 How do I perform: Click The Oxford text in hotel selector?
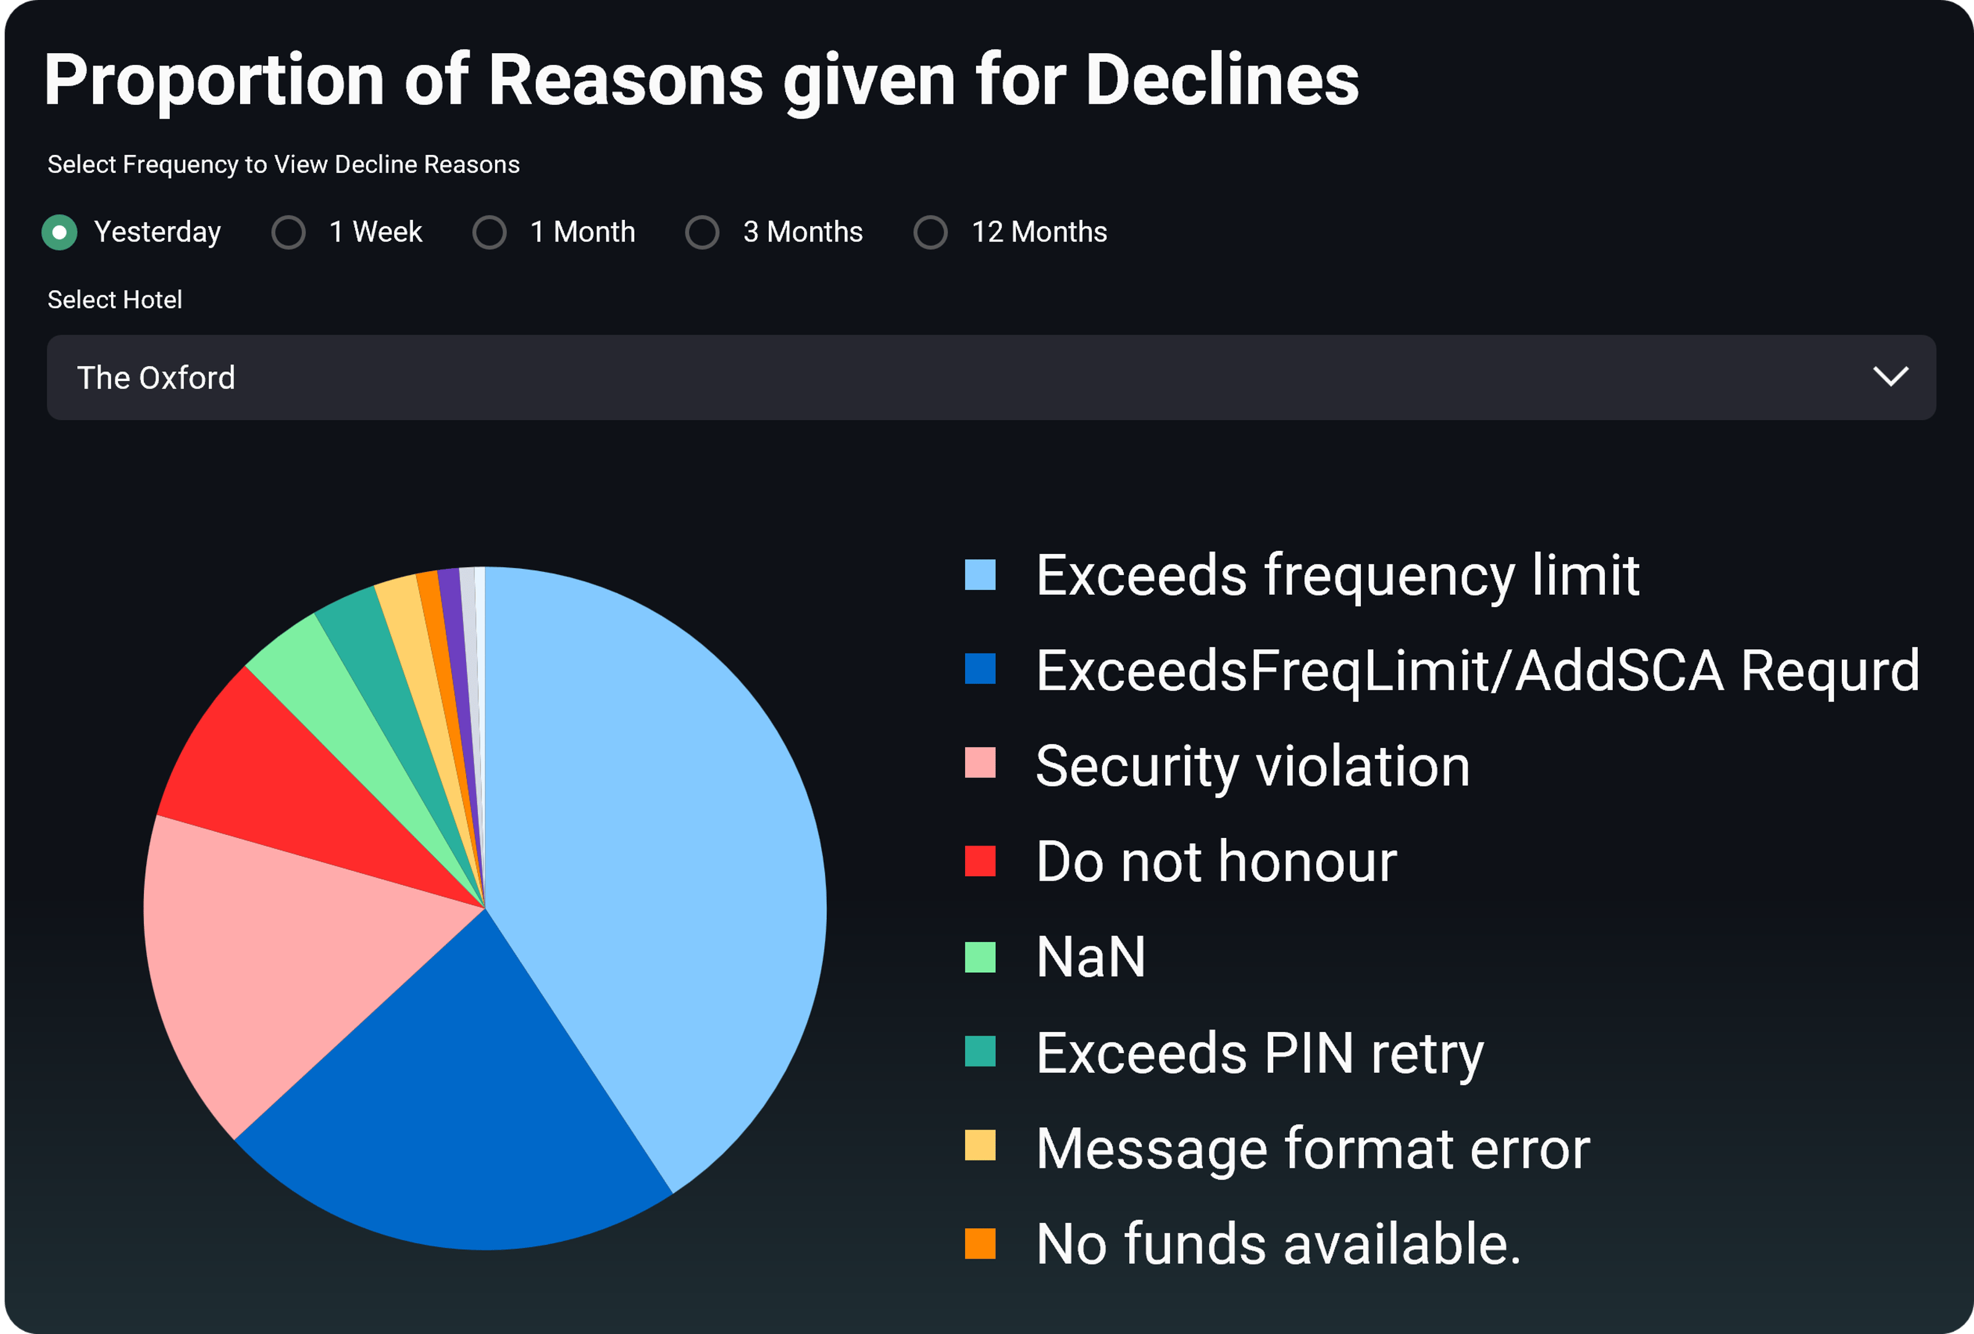pos(156,378)
